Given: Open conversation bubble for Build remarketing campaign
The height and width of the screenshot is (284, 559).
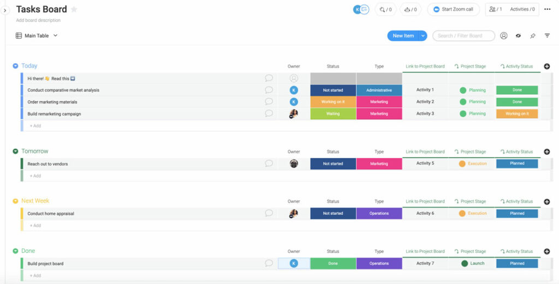Looking at the screenshot, I should click(269, 113).
